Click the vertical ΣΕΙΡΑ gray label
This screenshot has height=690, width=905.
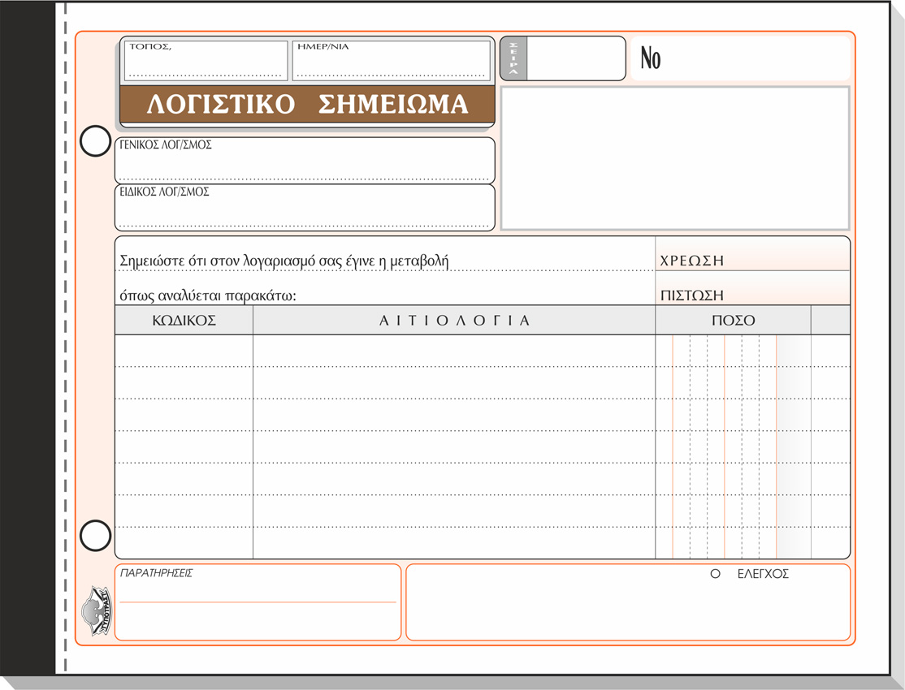tap(513, 59)
